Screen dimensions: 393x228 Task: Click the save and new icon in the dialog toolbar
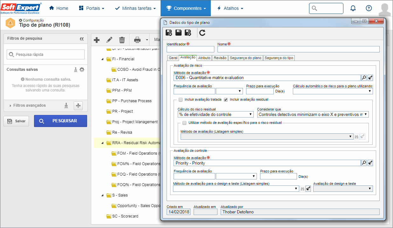click(x=169, y=32)
